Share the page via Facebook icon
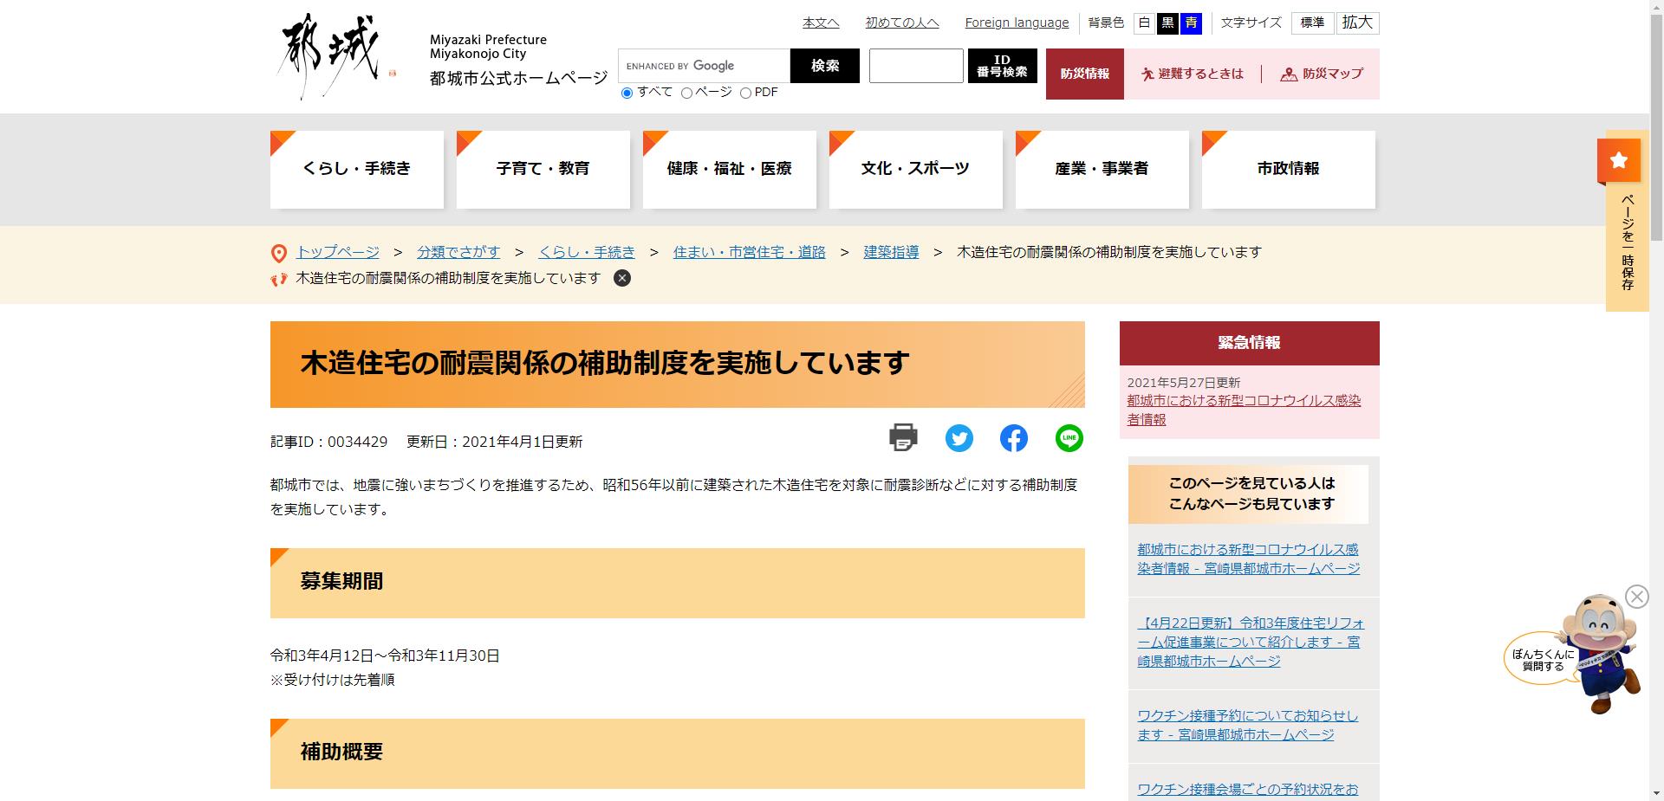Viewport: 1664px width, 801px height. [1014, 439]
